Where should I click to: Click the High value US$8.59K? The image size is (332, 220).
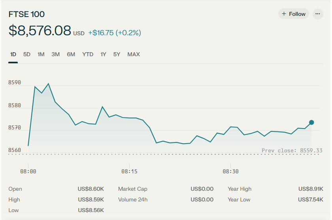tap(91, 199)
